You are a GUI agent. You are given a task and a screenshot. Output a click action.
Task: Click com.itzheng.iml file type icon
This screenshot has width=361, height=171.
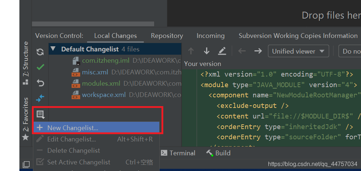click(x=76, y=61)
